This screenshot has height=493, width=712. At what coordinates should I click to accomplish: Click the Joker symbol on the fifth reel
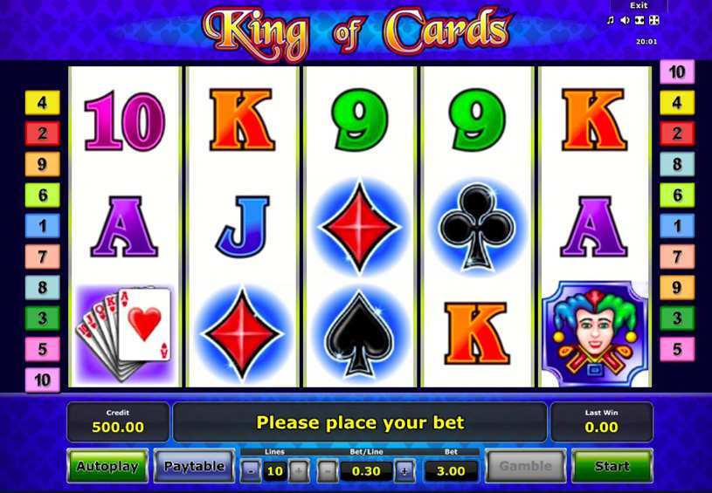594,334
